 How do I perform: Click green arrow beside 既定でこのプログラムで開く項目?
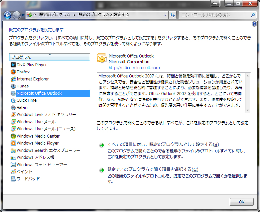pos(102,170)
